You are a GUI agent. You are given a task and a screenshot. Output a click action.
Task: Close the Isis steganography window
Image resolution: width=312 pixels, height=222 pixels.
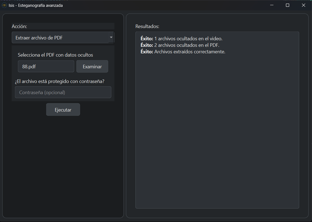[304, 5]
